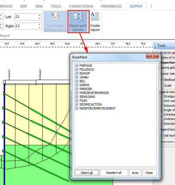Open the PREFERENCES ribbon tab
175x185 pixels.
point(111,6)
